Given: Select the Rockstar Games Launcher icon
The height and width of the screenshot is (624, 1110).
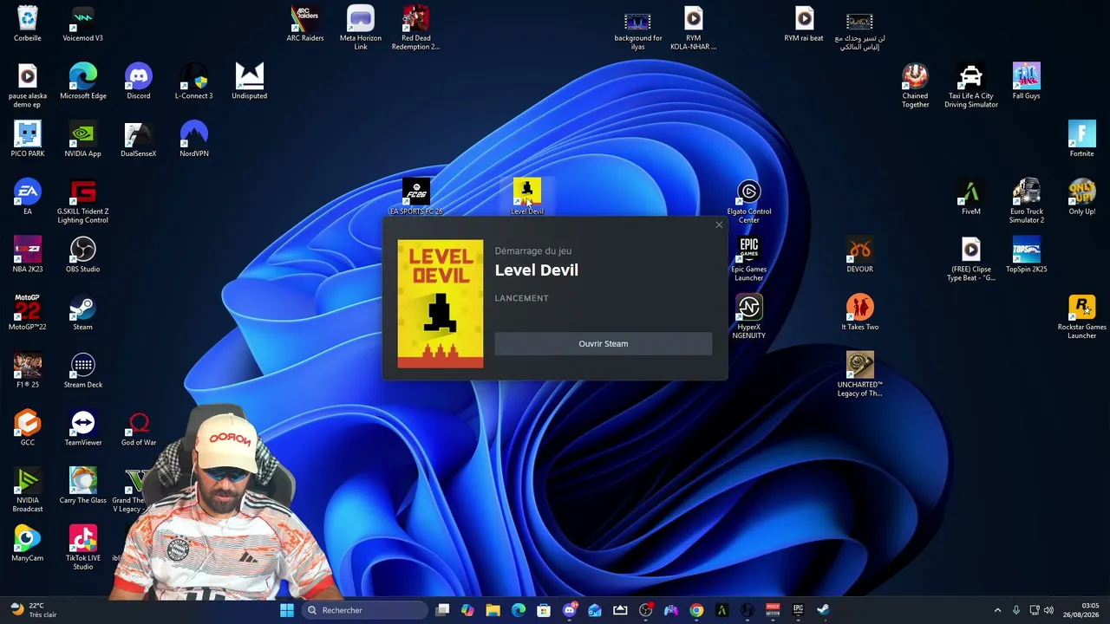Looking at the screenshot, I should [1082, 316].
